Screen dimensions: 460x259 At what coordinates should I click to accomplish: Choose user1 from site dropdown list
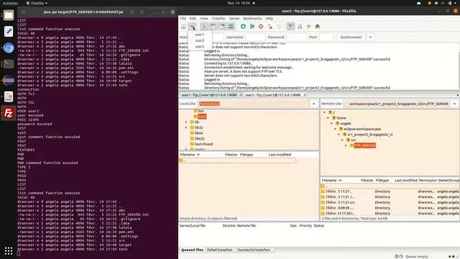[x=200, y=35]
